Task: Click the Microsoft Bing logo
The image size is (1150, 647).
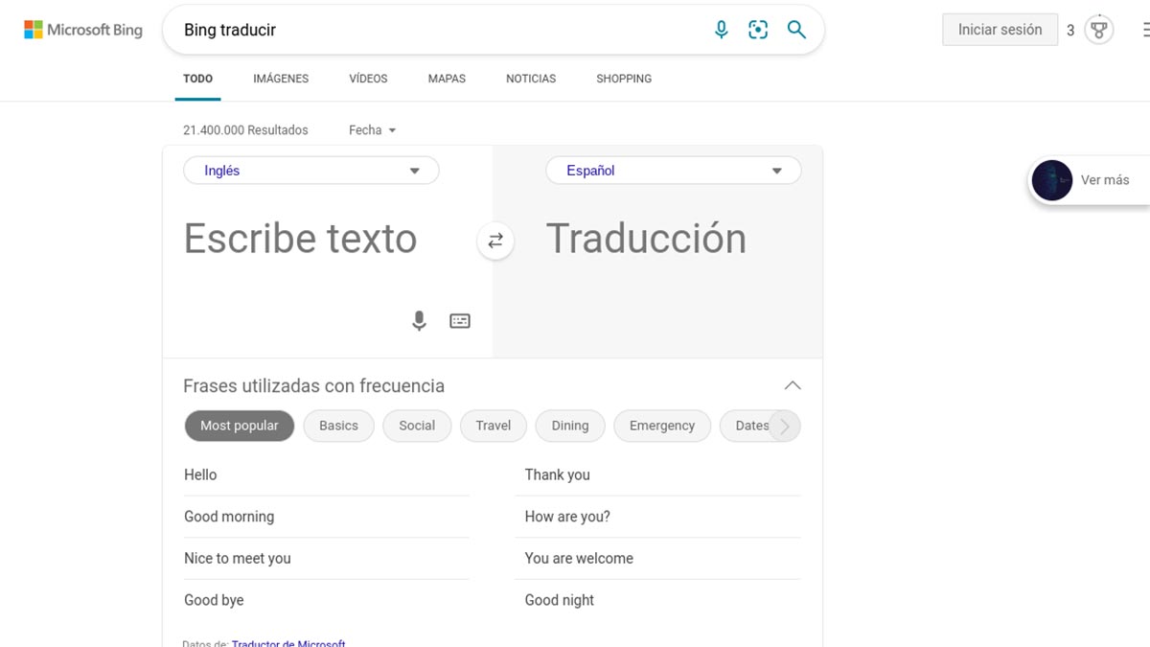Action: tap(82, 29)
